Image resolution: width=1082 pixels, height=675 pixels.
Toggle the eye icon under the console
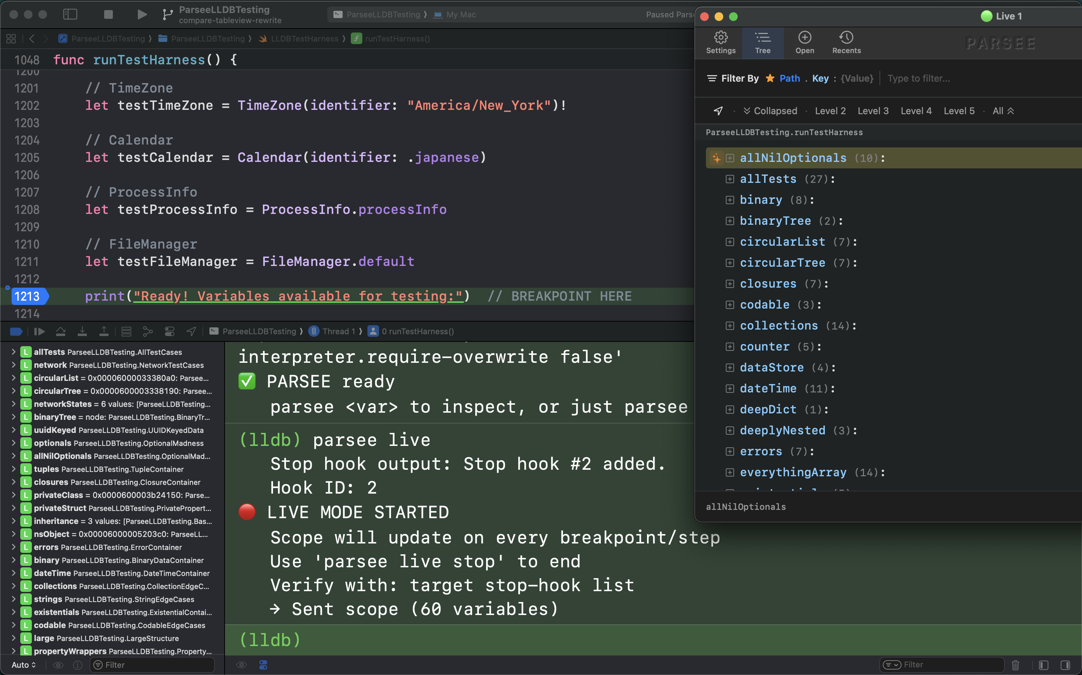(x=242, y=665)
